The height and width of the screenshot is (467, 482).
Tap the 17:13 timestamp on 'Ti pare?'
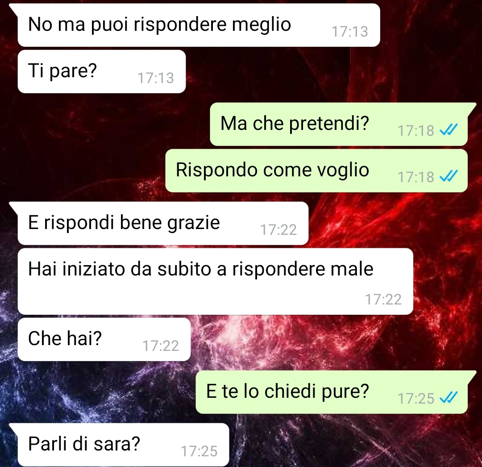(x=156, y=78)
